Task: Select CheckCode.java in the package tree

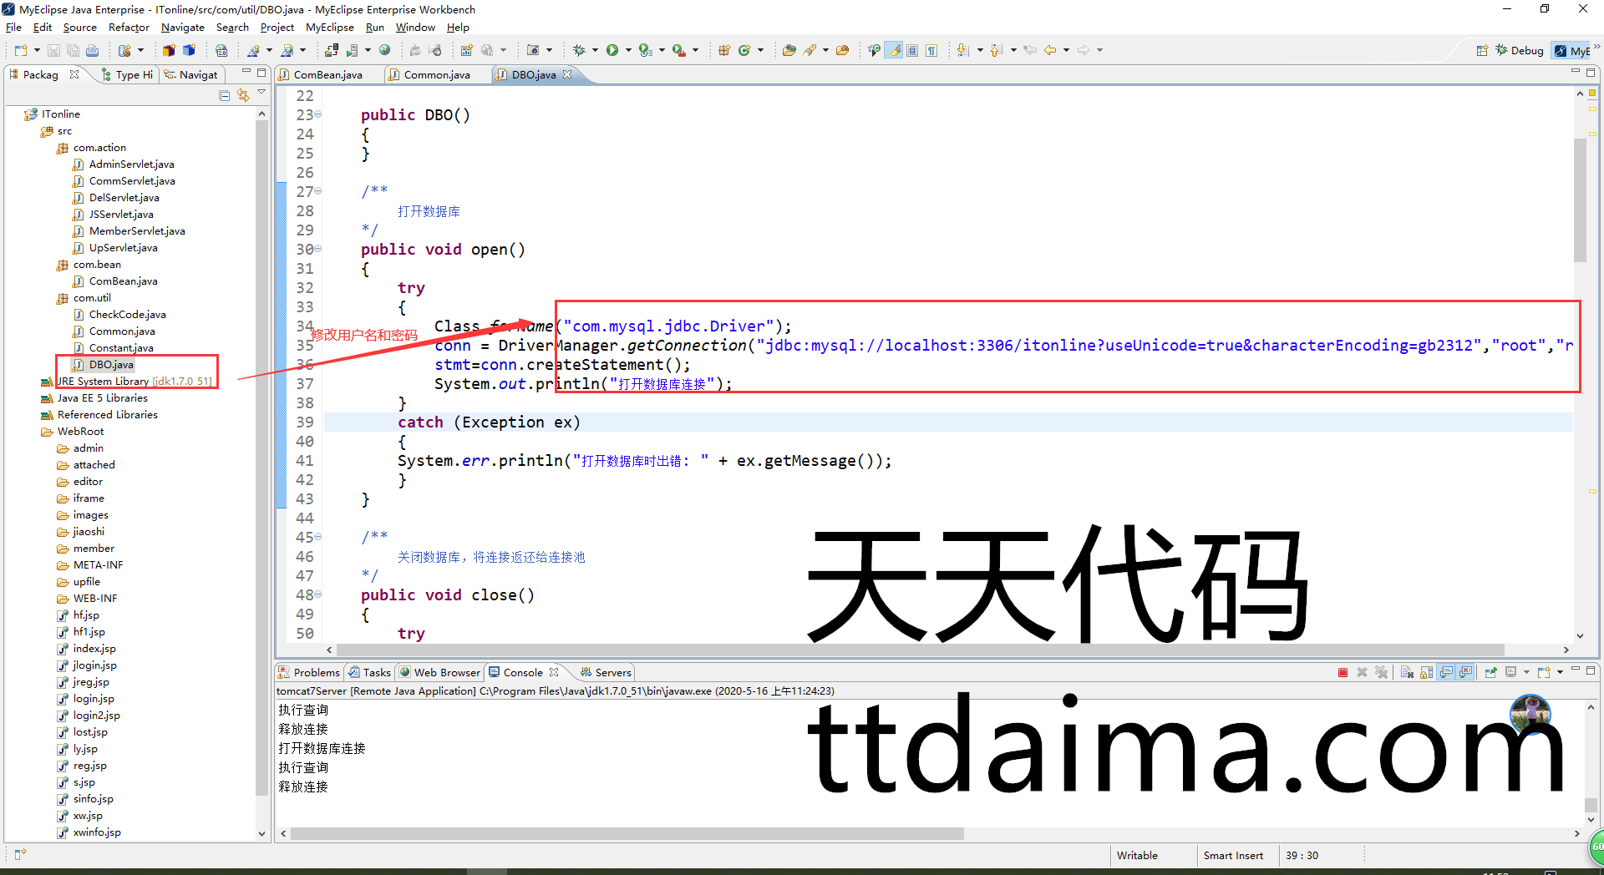Action: pos(127,315)
